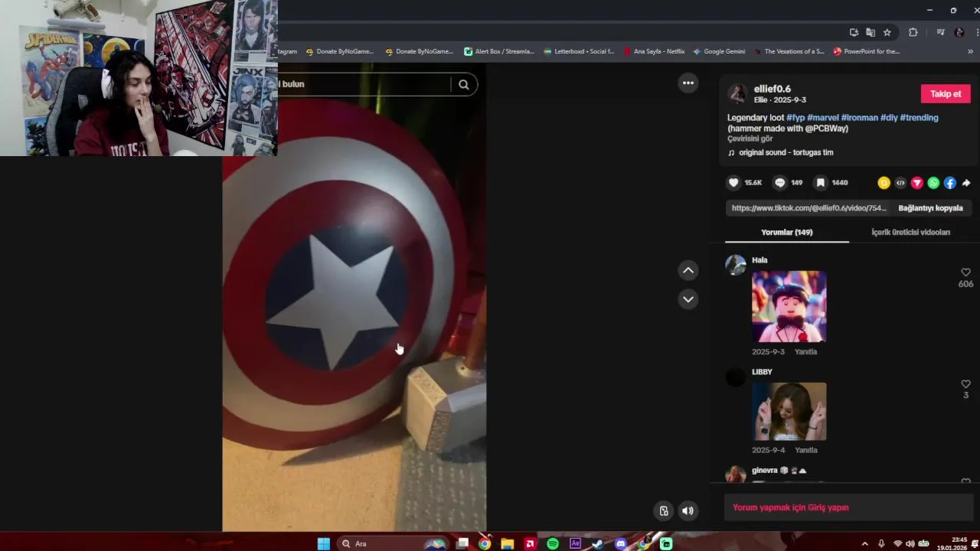Open comments via speech bubble icon
Screen dimensions: 980x551
[x=779, y=183]
